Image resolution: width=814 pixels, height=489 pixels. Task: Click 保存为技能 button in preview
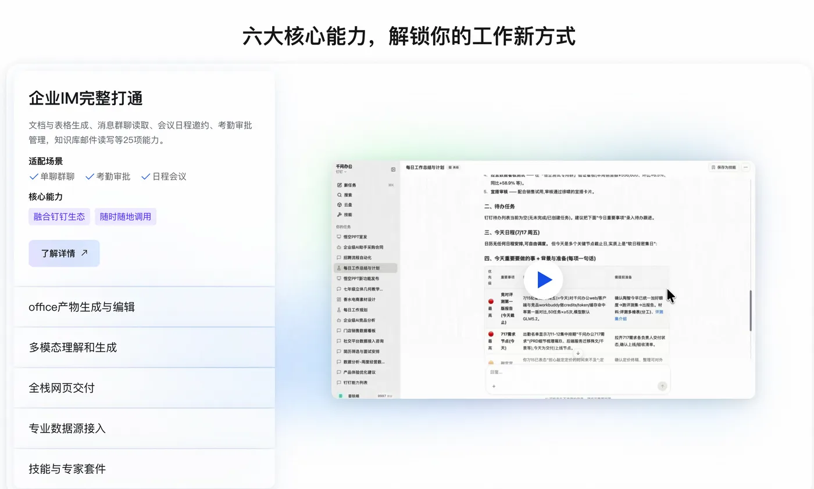click(723, 167)
